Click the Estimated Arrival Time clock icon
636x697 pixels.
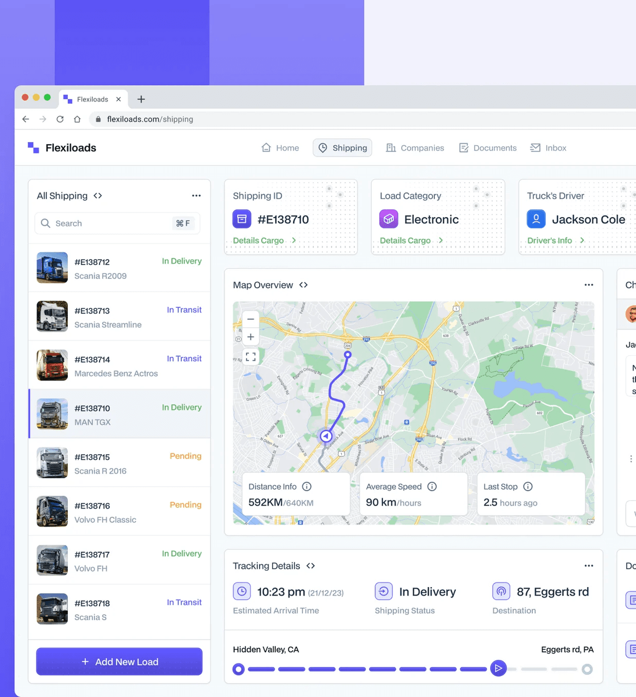coord(242,591)
